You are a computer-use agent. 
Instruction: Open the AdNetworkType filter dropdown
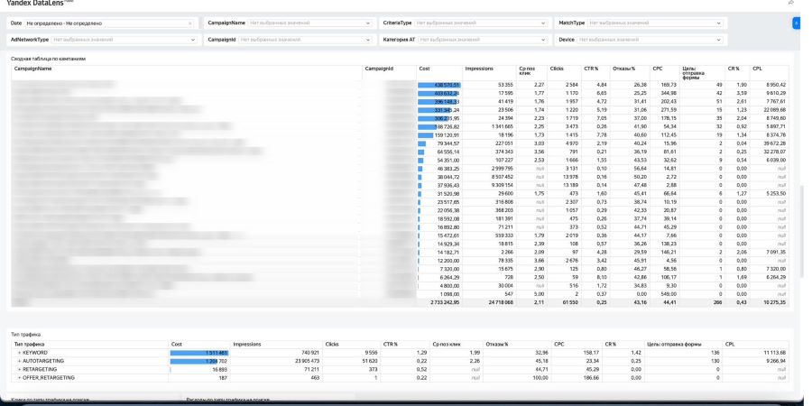(x=125, y=40)
